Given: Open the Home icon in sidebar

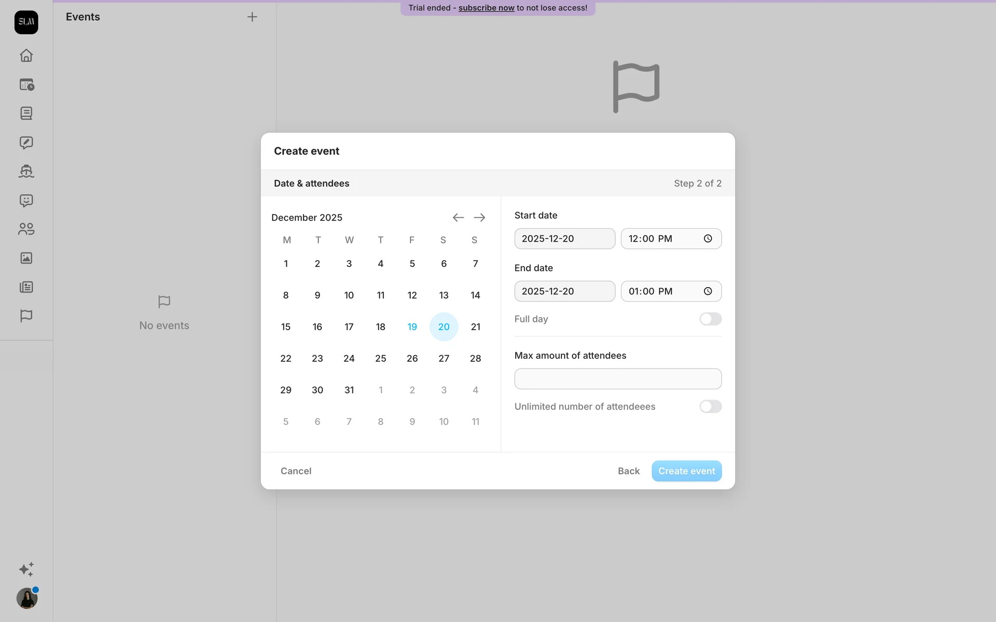Looking at the screenshot, I should coord(26,55).
